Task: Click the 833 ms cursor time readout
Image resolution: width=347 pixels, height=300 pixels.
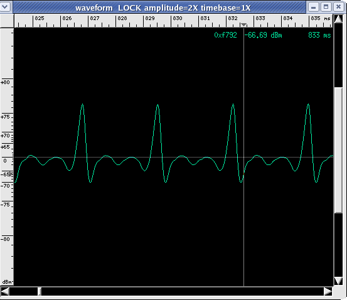Action: 319,35
